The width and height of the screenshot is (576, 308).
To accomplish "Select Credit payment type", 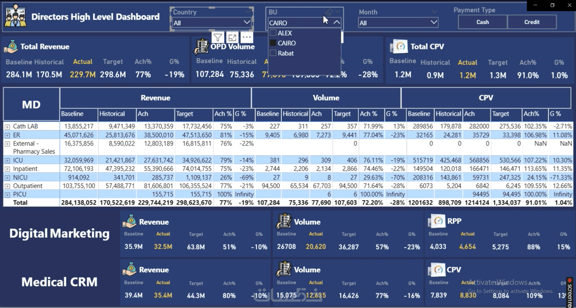I will [x=532, y=22].
